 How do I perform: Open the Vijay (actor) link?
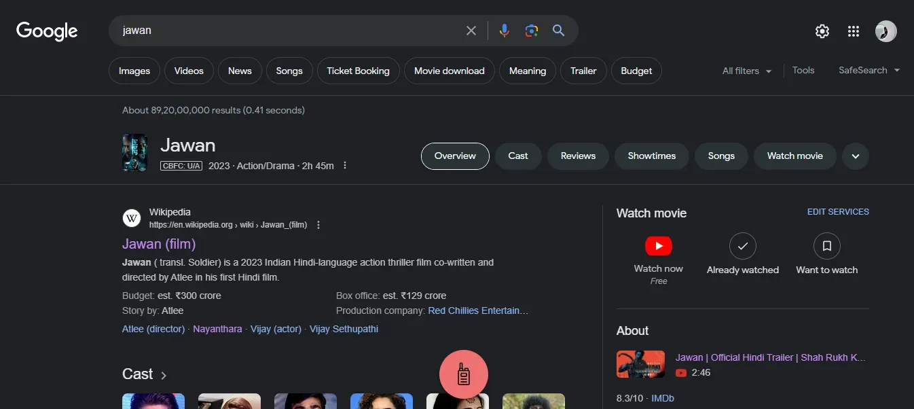(x=276, y=329)
